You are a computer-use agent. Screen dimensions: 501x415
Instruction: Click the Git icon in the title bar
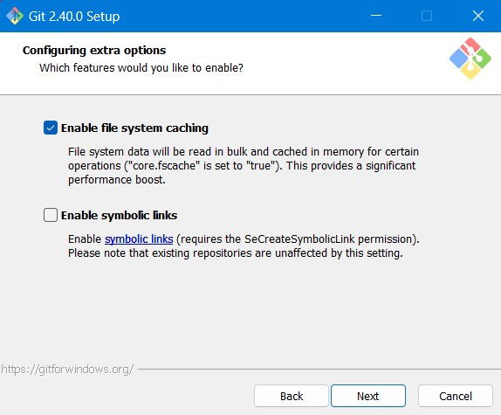click(15, 16)
